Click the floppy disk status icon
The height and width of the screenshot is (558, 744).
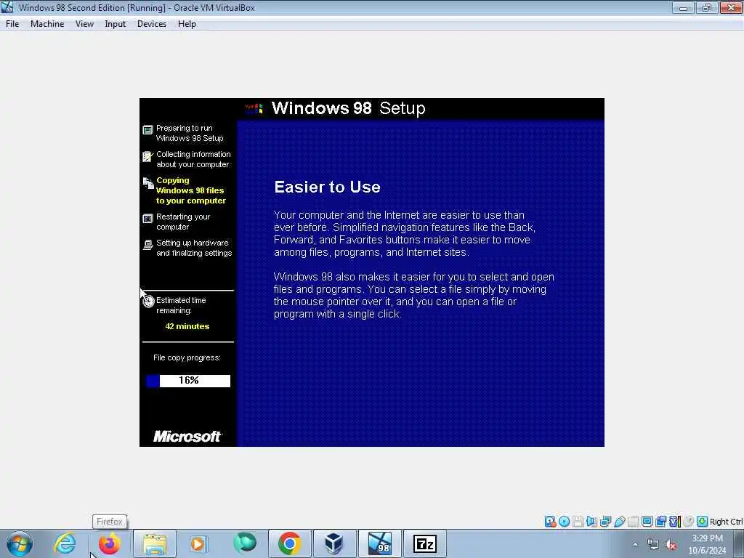pos(578,522)
